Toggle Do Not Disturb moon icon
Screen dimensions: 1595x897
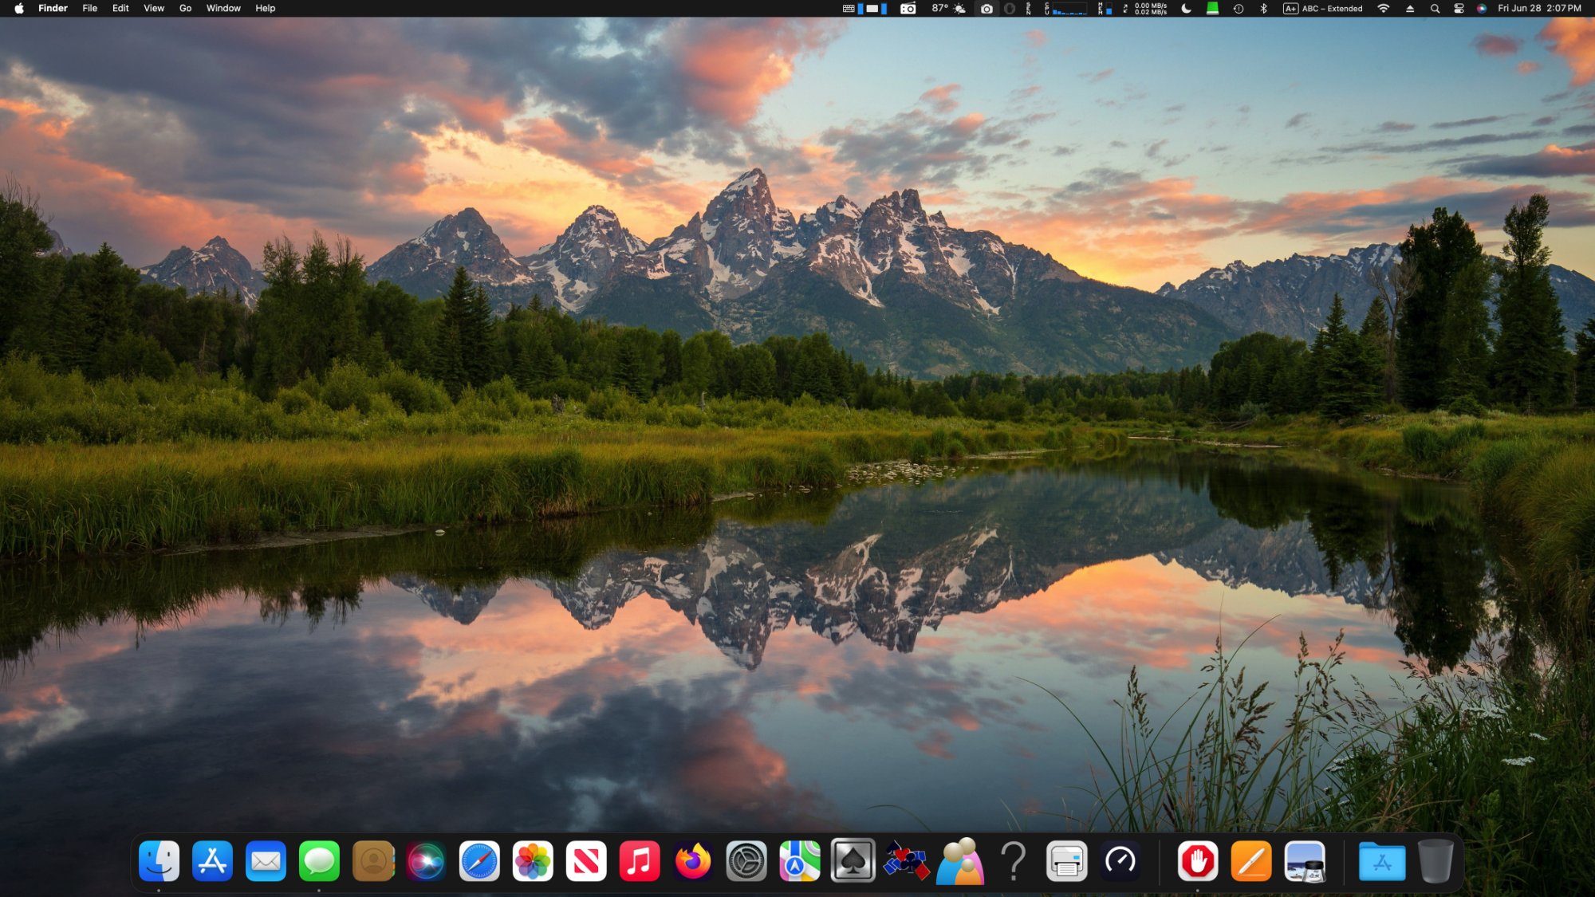pos(1187,9)
